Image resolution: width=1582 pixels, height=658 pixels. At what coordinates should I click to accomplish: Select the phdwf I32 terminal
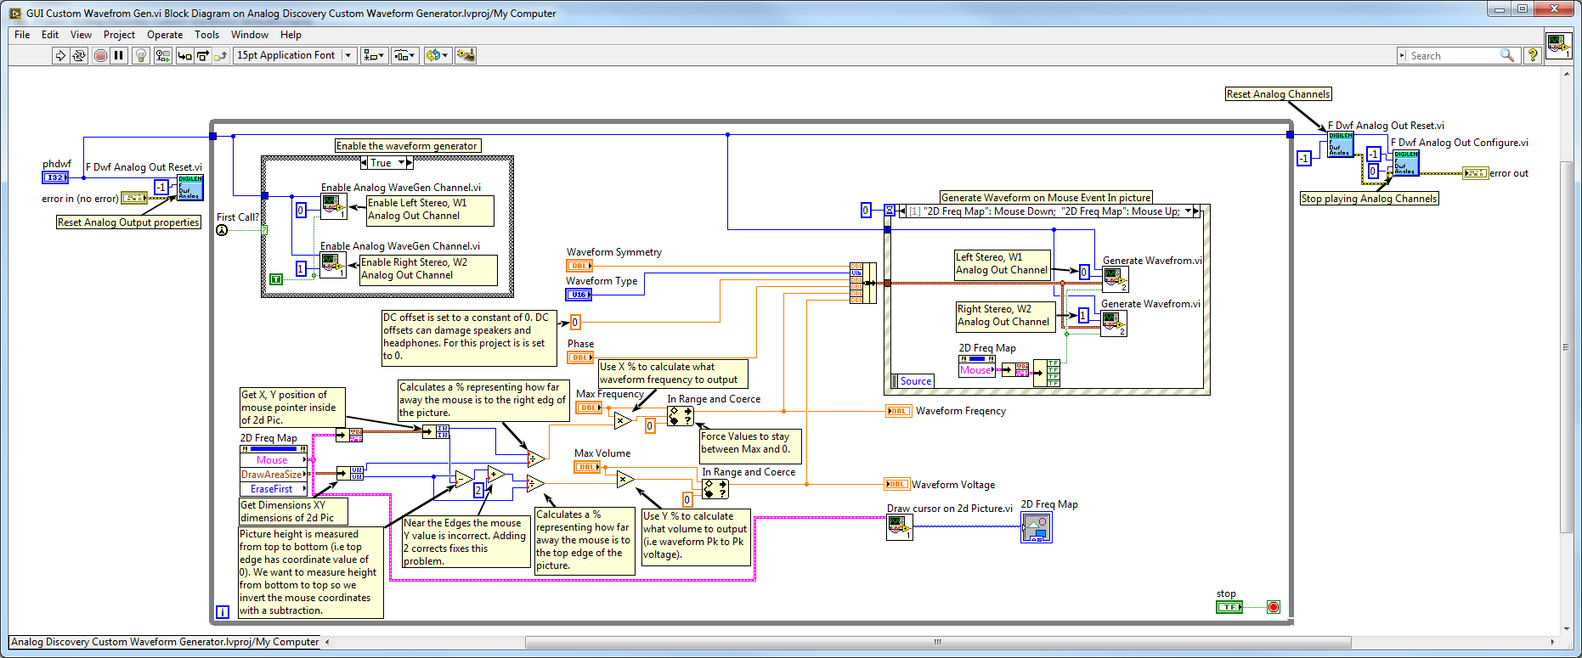coord(55,177)
